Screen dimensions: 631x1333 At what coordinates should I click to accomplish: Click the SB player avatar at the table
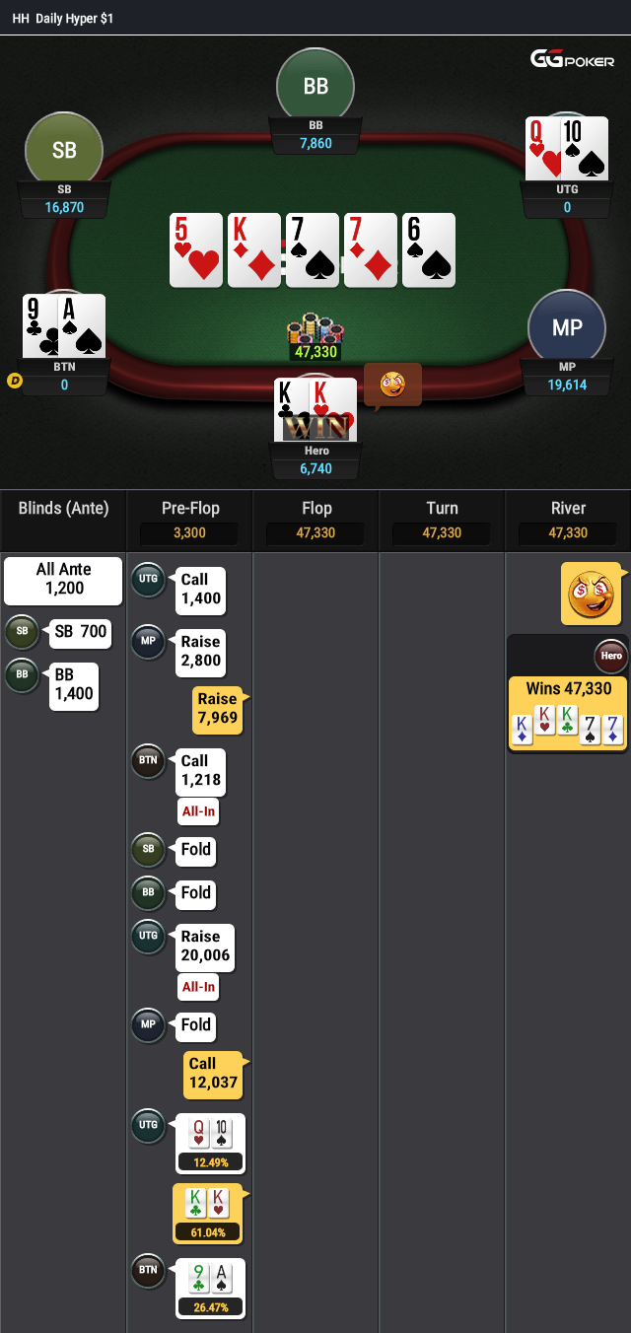tap(64, 151)
